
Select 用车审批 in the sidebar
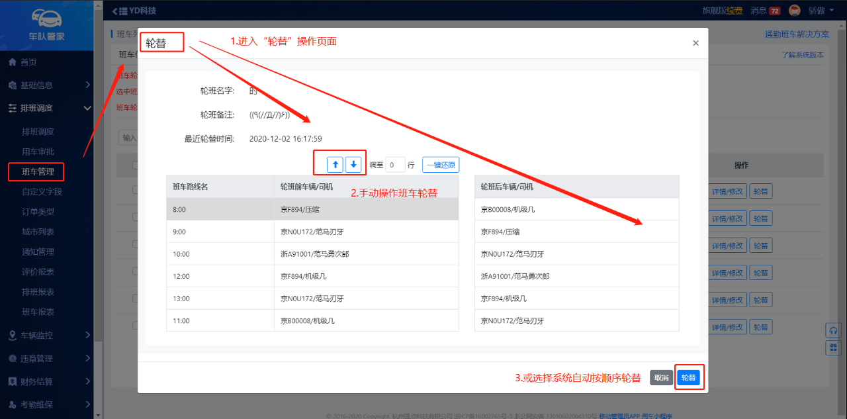pos(38,152)
